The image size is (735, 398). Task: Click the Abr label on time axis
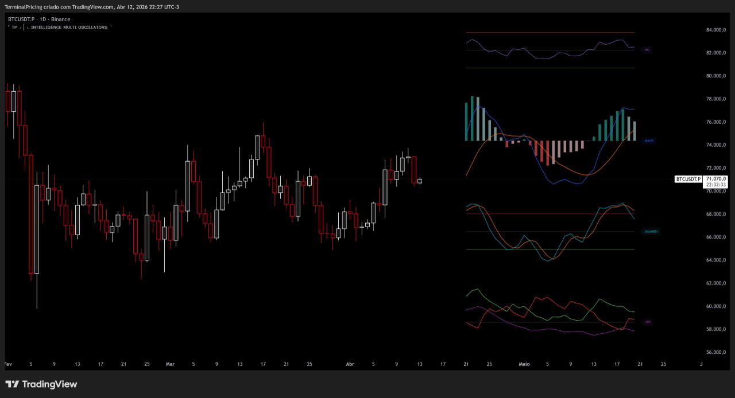350,364
